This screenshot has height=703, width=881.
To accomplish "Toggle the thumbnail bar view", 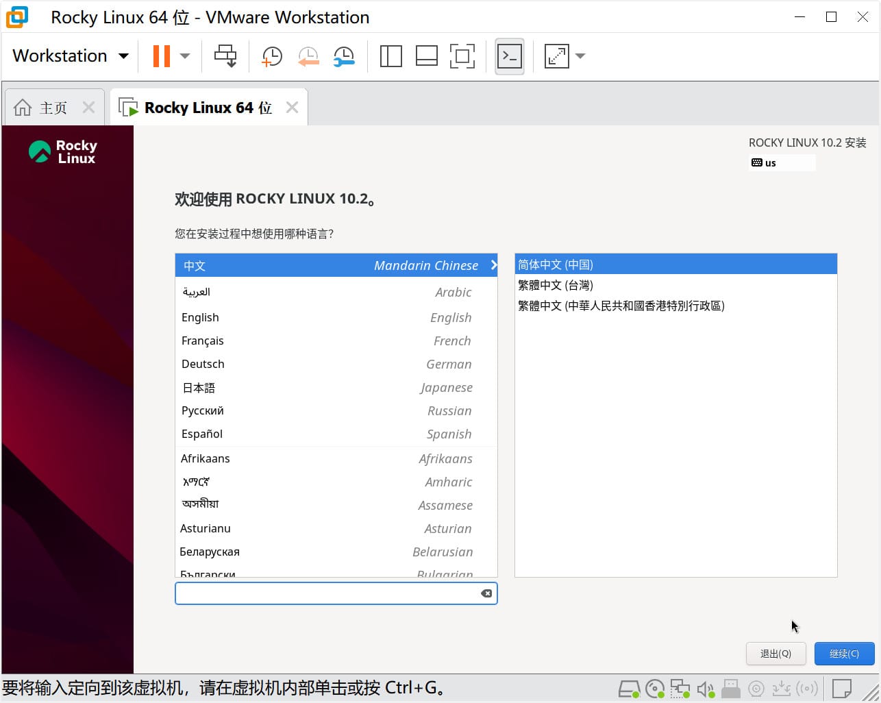I will pyautogui.click(x=426, y=56).
